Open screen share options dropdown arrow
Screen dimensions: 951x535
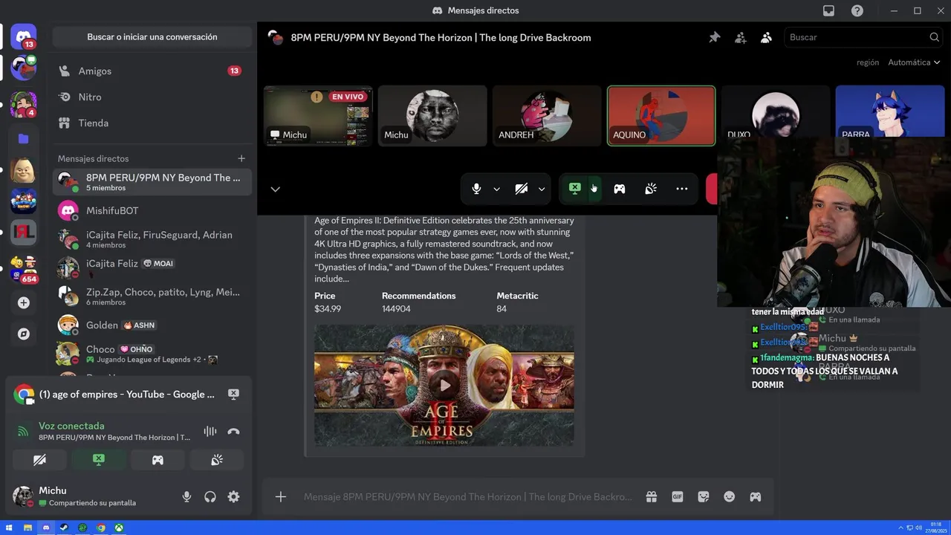coord(594,189)
